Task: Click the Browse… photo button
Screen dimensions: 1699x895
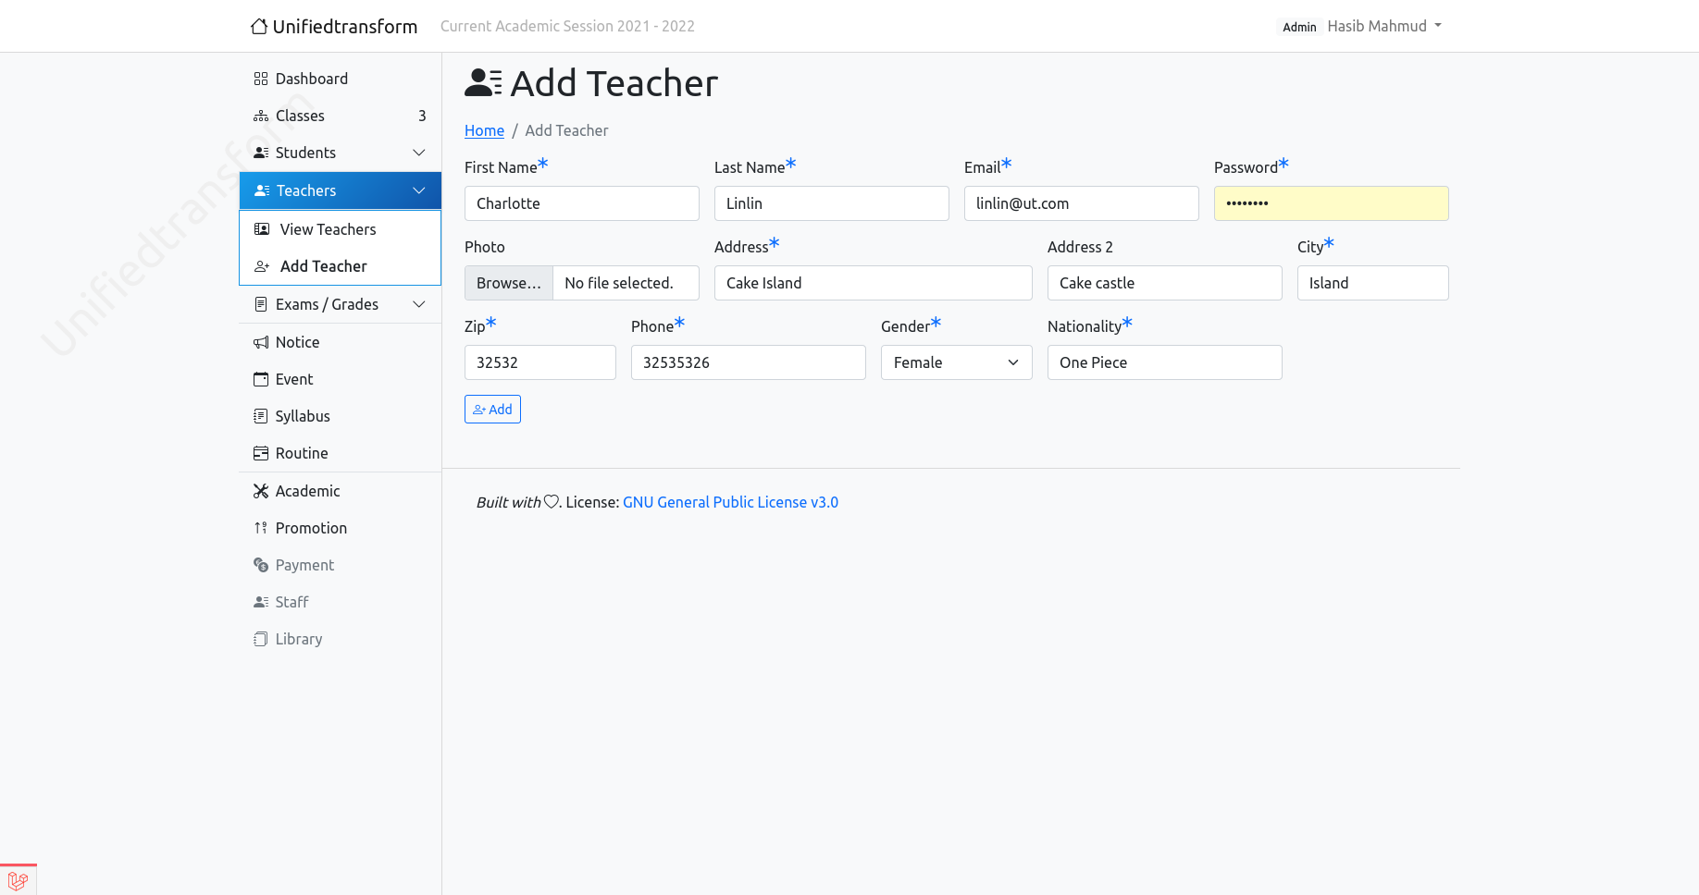Action: 508,283
